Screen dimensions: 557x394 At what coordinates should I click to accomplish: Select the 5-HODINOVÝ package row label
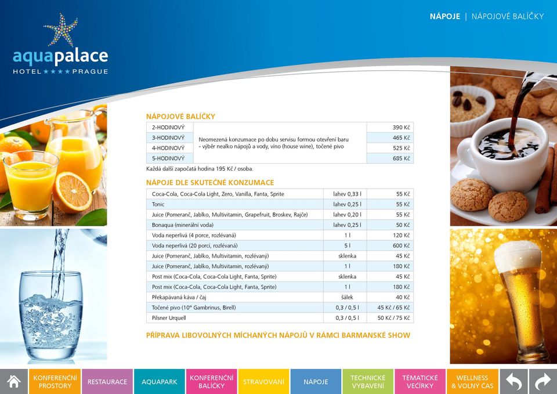coord(170,158)
